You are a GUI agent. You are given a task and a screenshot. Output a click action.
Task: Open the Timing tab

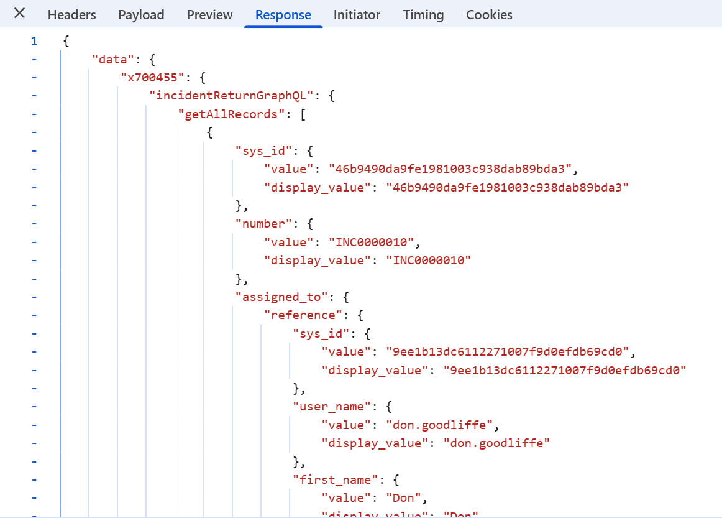[x=423, y=15]
